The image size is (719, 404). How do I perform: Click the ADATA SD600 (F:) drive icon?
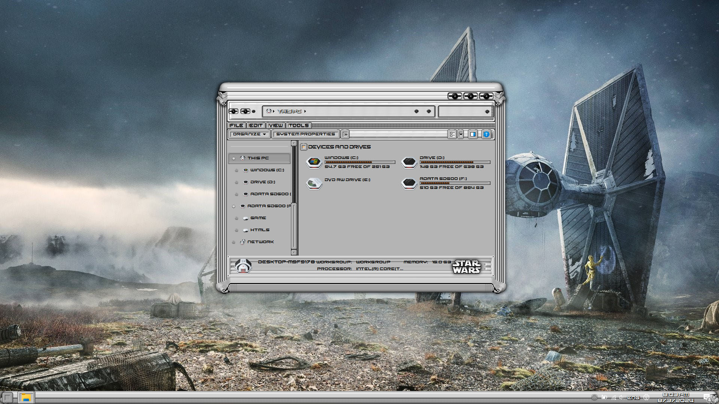coord(409,183)
